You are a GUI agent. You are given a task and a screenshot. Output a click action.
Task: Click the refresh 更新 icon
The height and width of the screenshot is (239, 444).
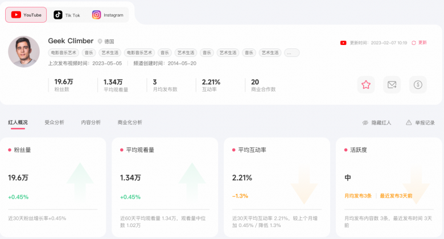pos(414,43)
